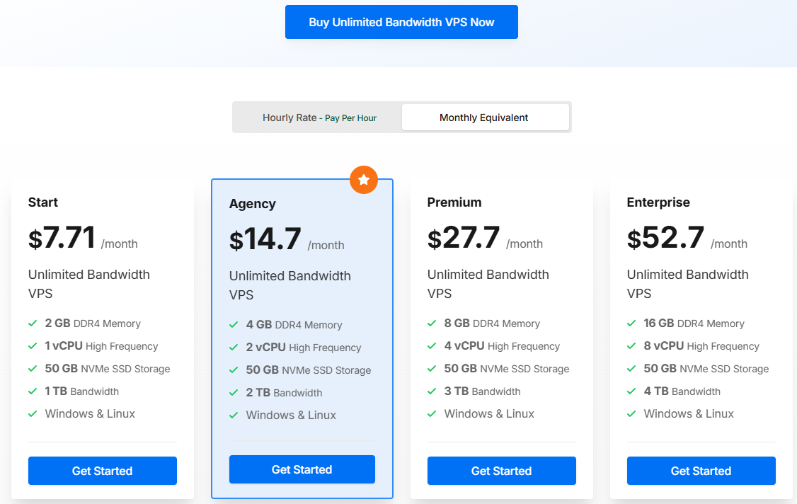Click 50 GB NVMe SSD Storage in Agency card
This screenshot has width=797, height=504.
(x=309, y=370)
